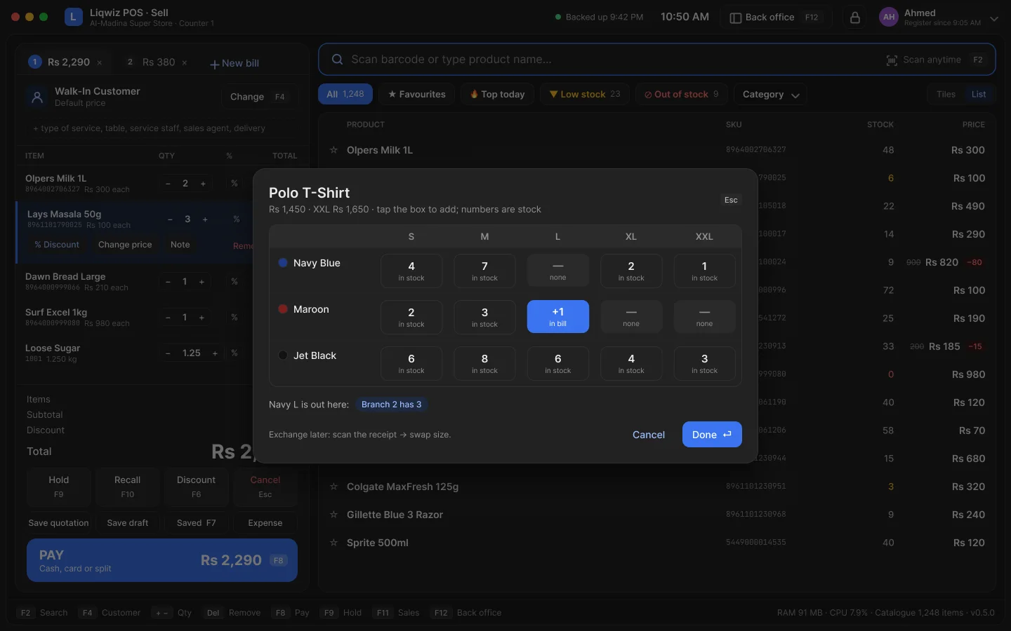Click the service type info field

tap(161, 128)
